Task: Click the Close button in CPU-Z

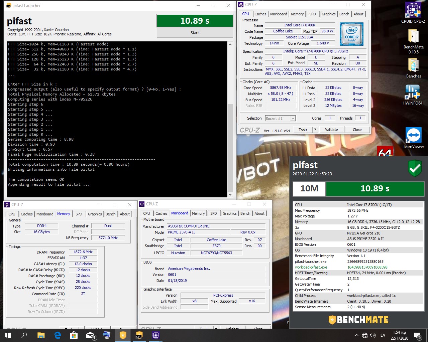Action: coord(357,130)
